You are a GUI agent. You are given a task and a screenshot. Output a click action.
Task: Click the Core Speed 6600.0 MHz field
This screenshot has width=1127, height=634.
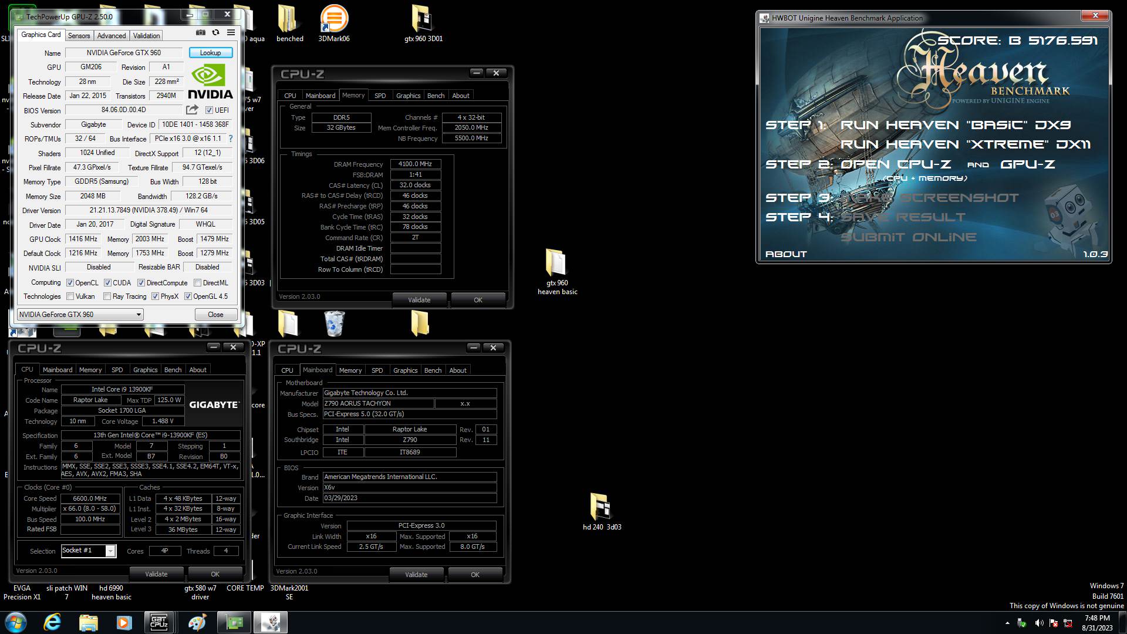pyautogui.click(x=90, y=498)
